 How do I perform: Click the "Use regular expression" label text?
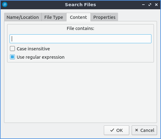(x=40, y=57)
